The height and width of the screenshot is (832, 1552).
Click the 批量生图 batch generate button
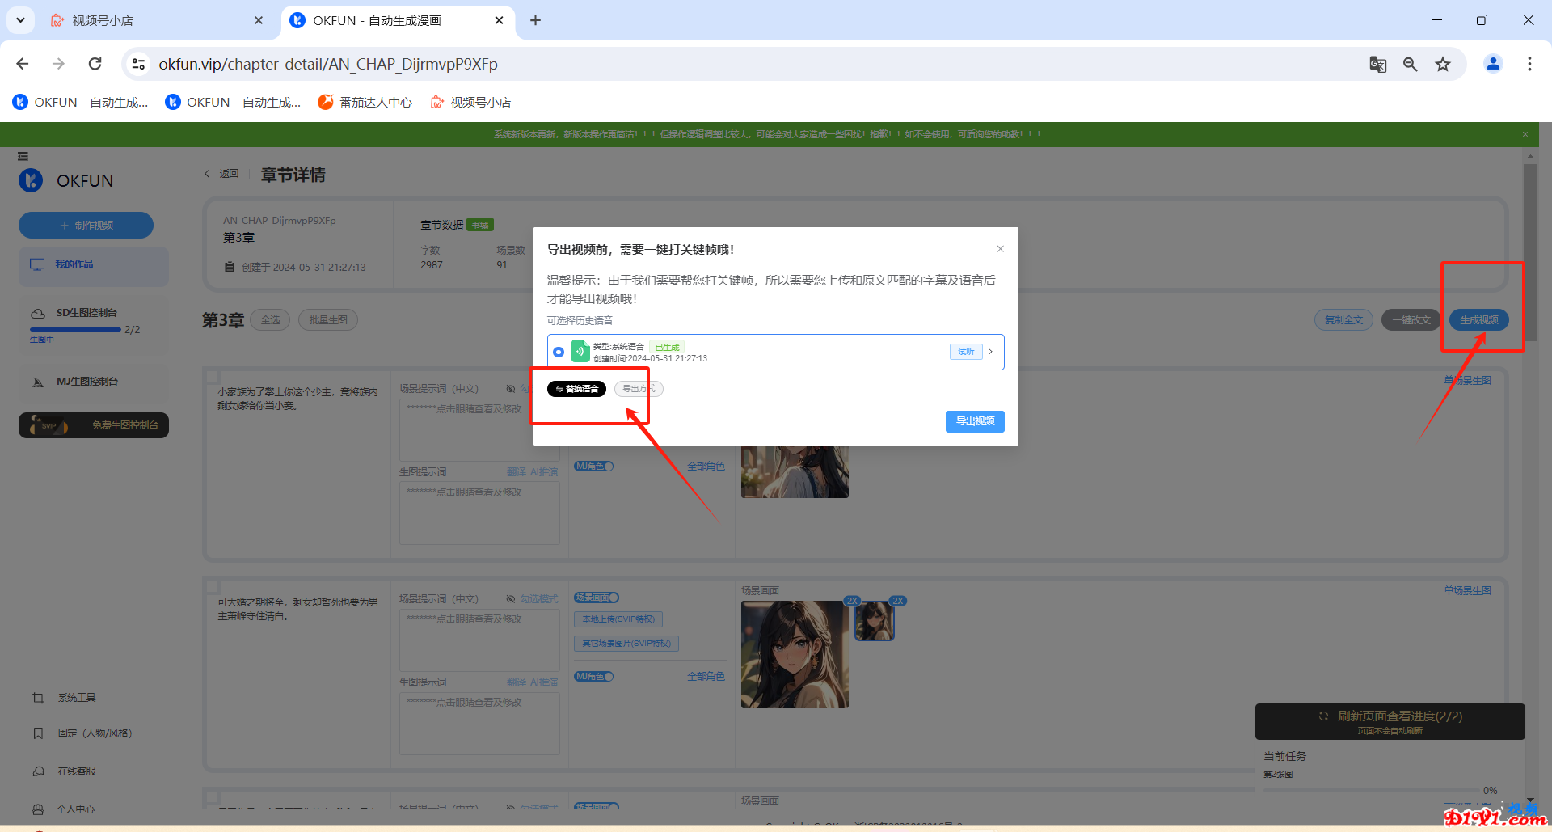click(328, 320)
